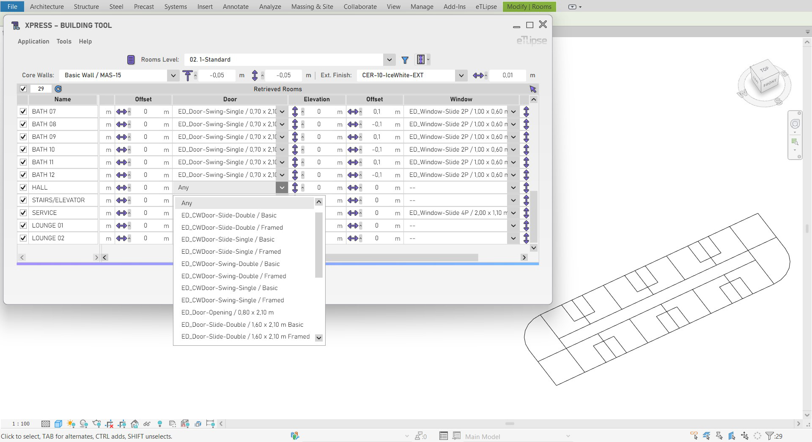Uncheck the HALL room checkbox
Screen dimensions: 812x442
23,187
